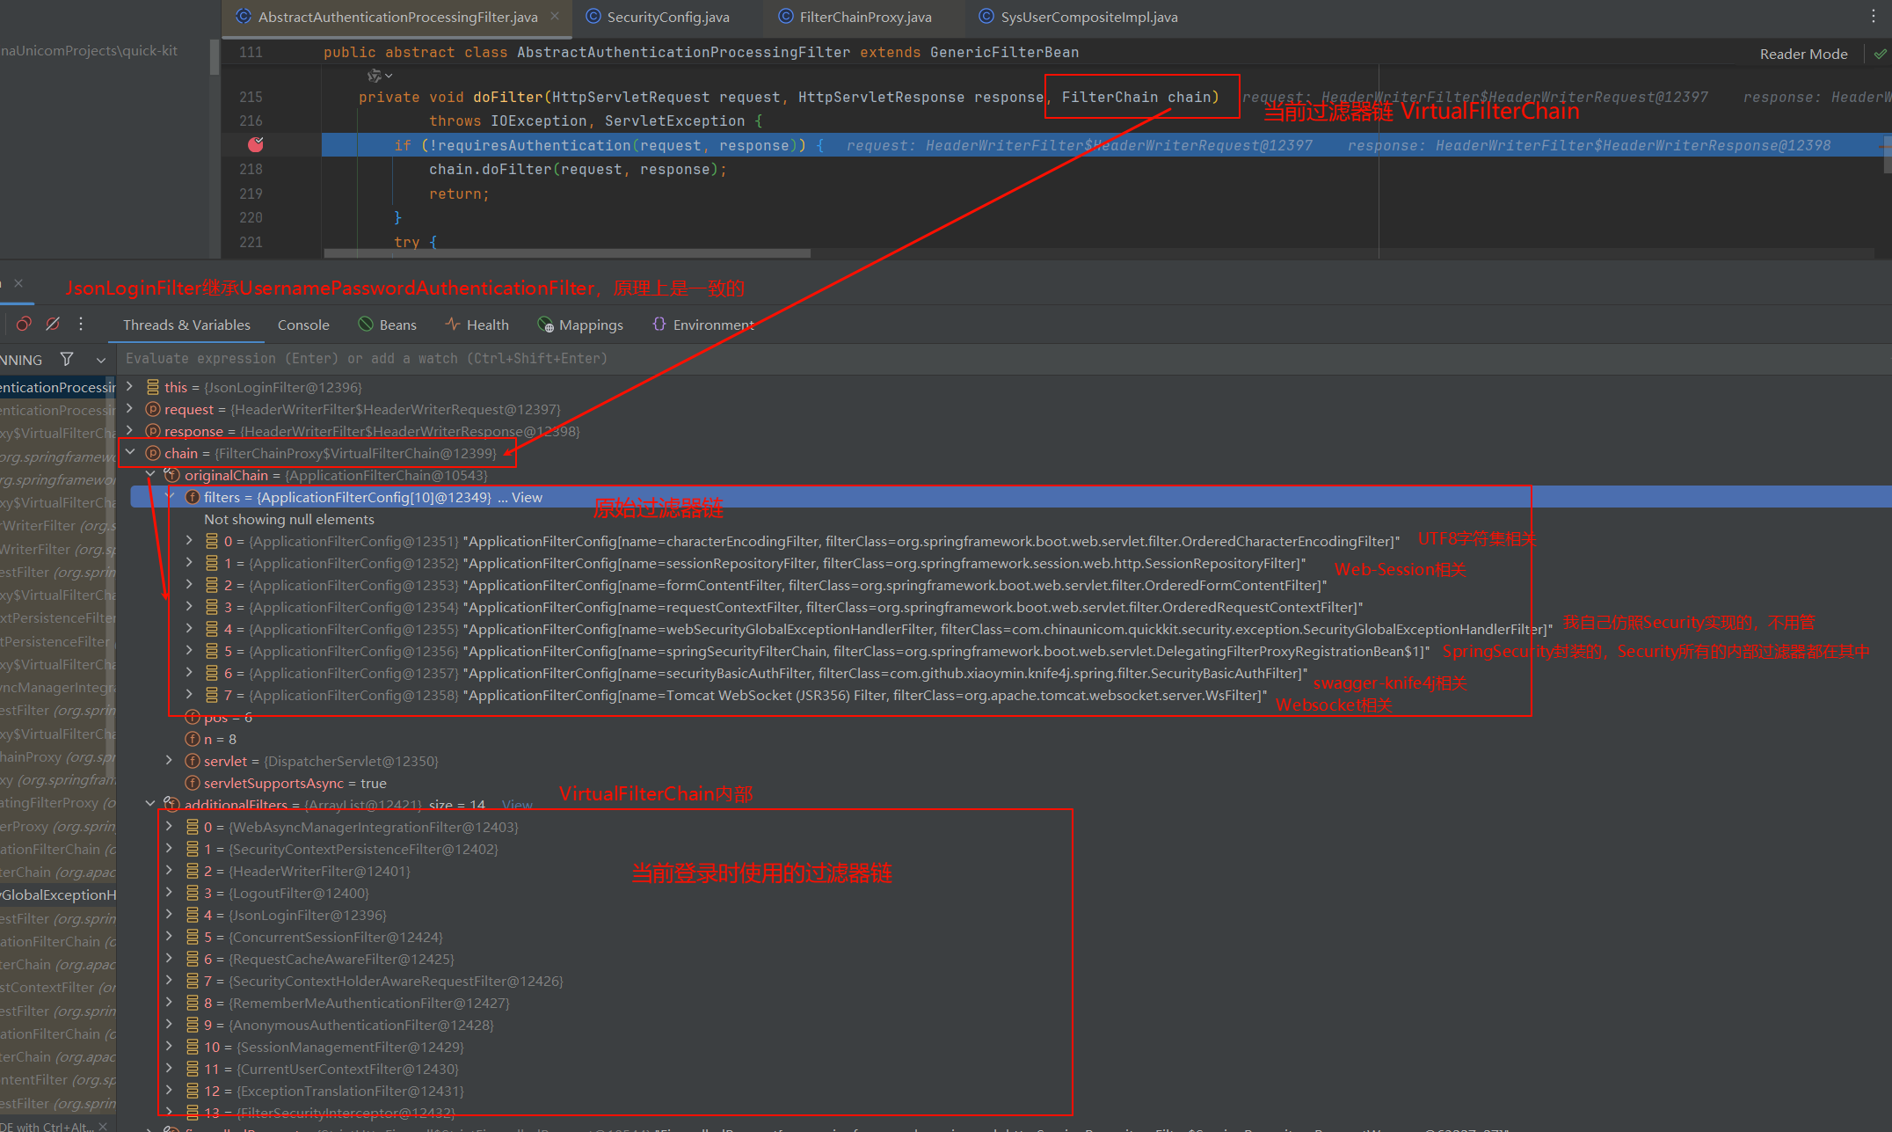Click the Health tab pulse icon

453,324
